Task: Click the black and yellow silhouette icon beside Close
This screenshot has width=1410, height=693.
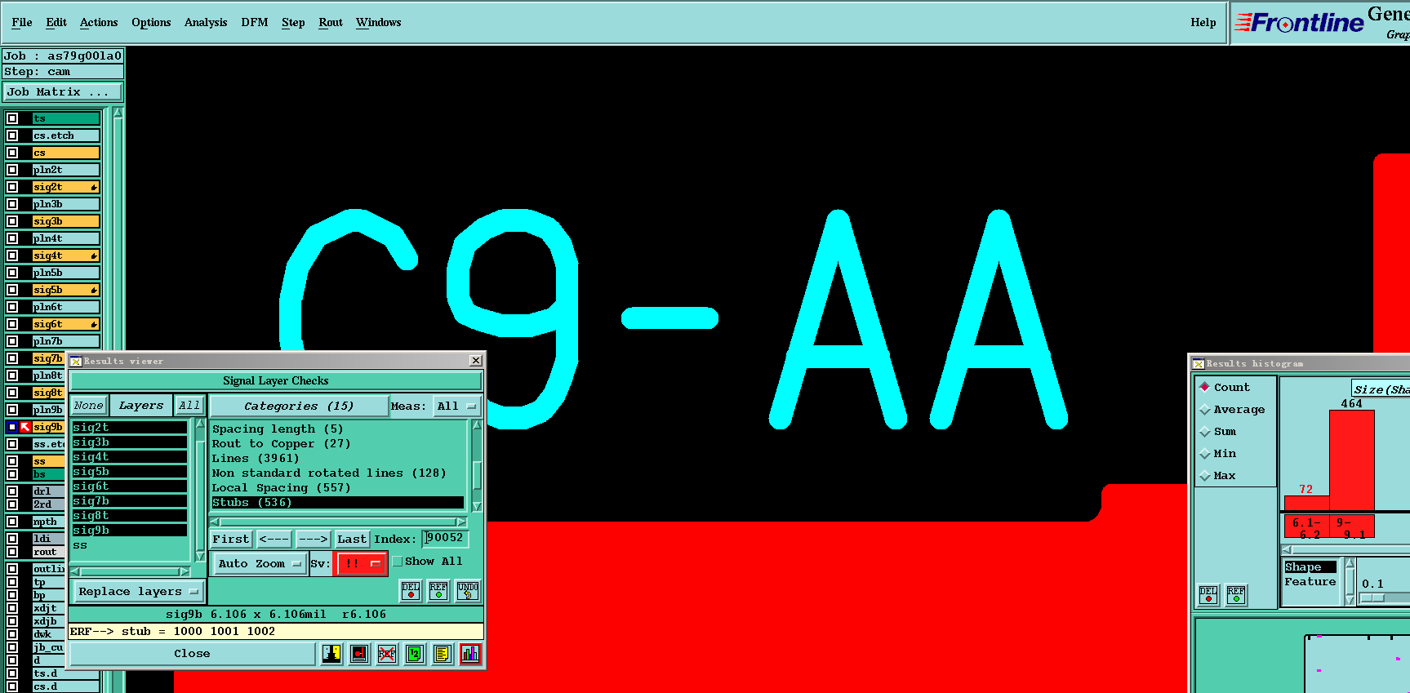Action: (x=331, y=654)
